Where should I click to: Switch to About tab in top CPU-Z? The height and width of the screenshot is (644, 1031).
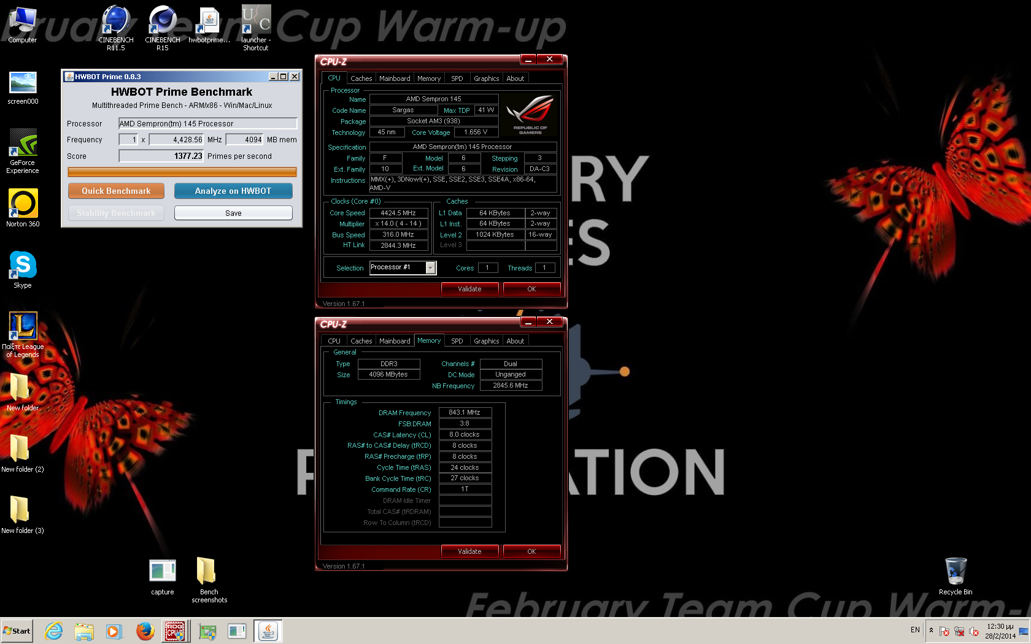515,79
